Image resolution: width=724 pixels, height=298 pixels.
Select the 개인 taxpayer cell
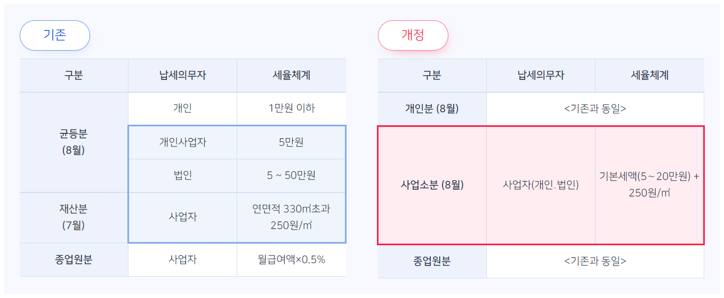(182, 108)
